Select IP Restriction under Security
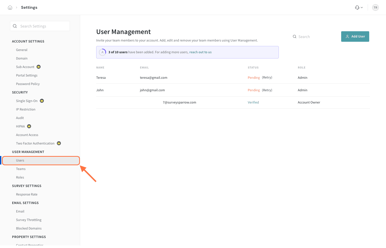 [x=26, y=109]
